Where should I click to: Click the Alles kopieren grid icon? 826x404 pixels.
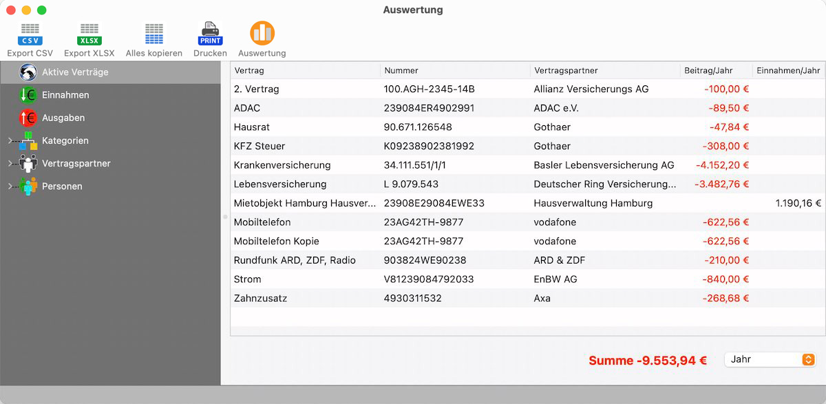[154, 34]
